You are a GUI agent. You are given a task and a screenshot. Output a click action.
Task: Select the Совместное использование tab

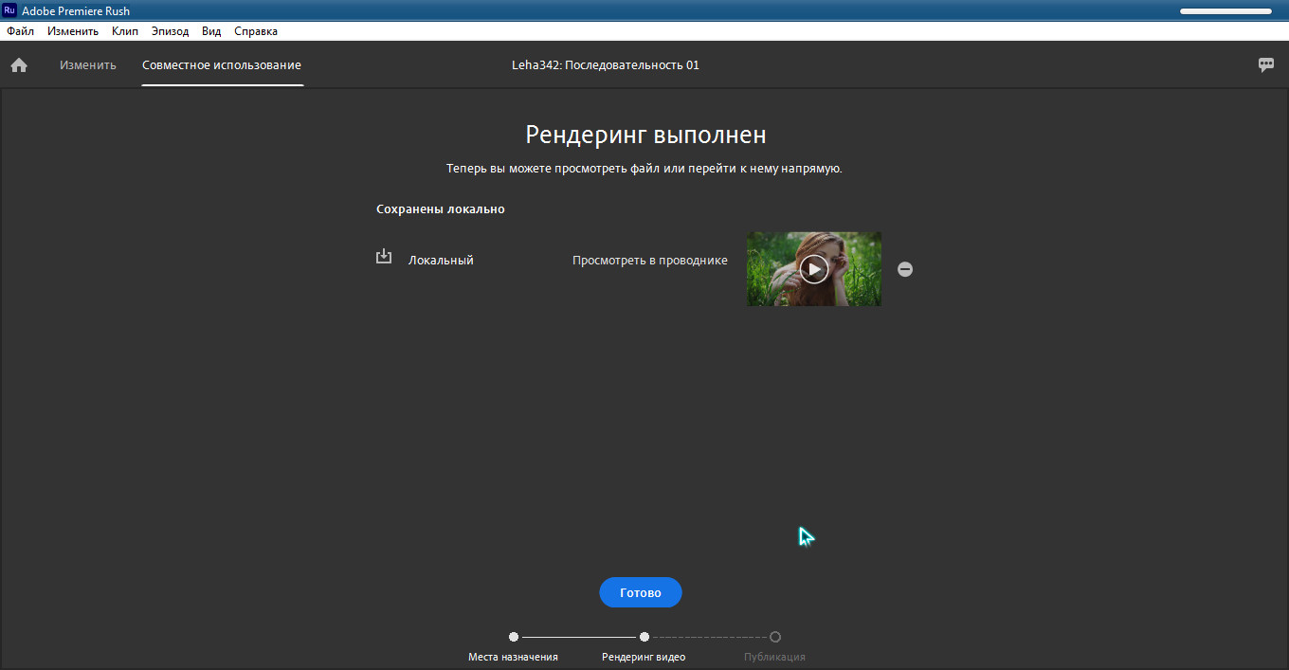pyautogui.click(x=222, y=65)
